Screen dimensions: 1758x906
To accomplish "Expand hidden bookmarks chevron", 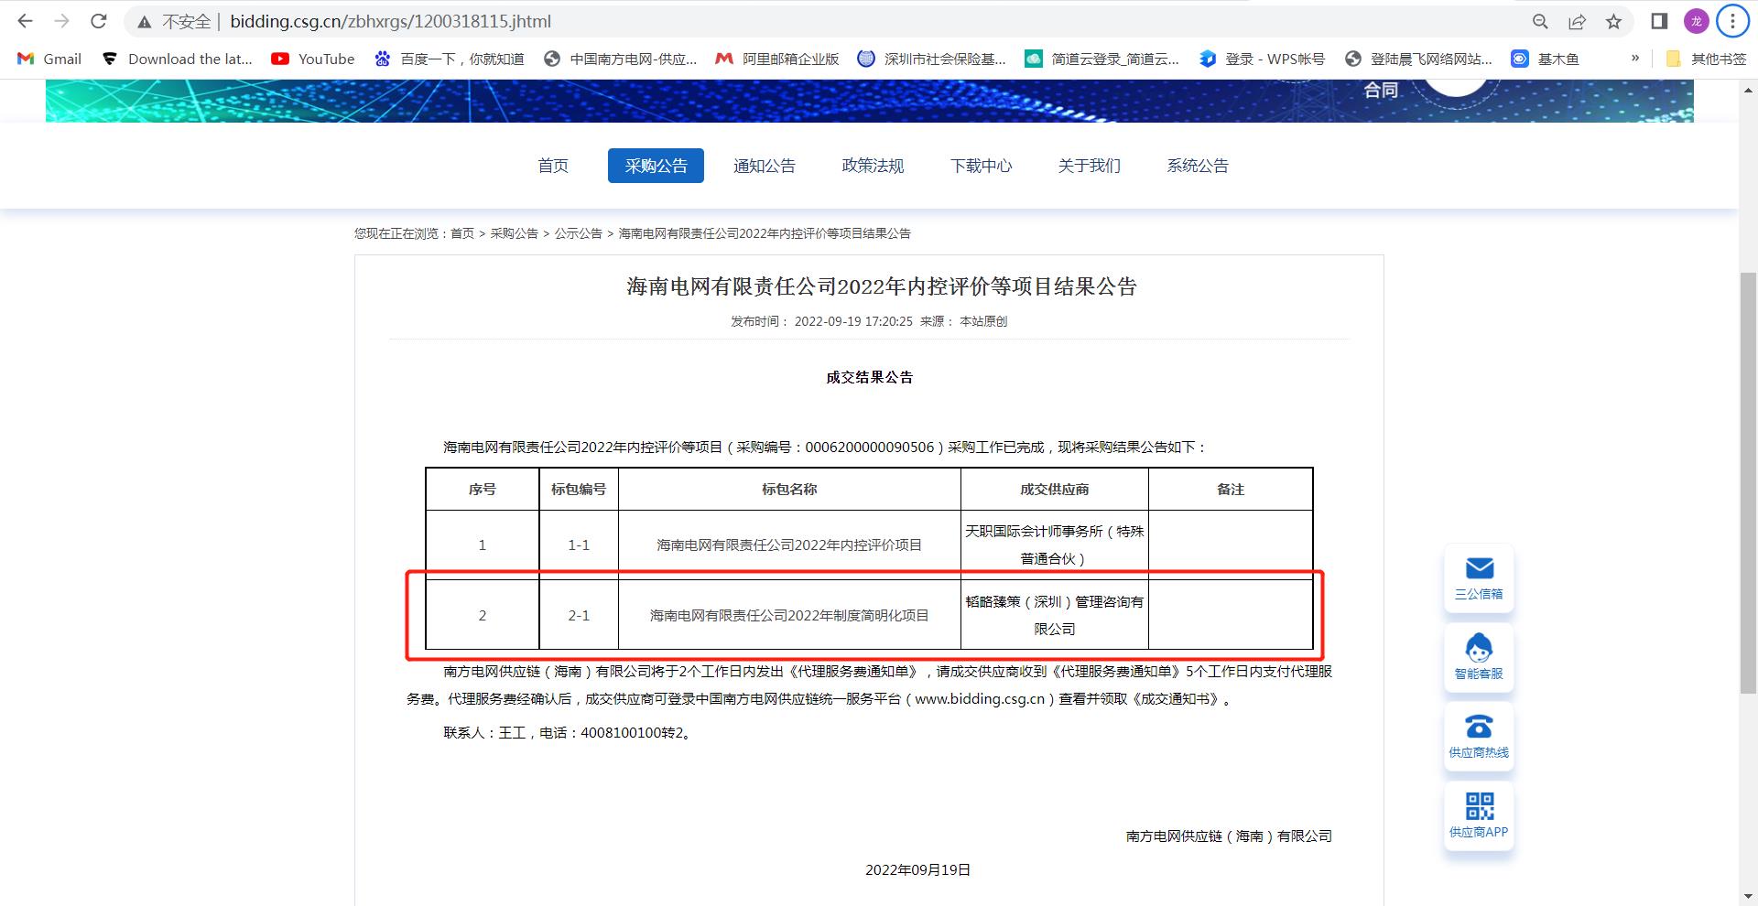I will pyautogui.click(x=1635, y=59).
